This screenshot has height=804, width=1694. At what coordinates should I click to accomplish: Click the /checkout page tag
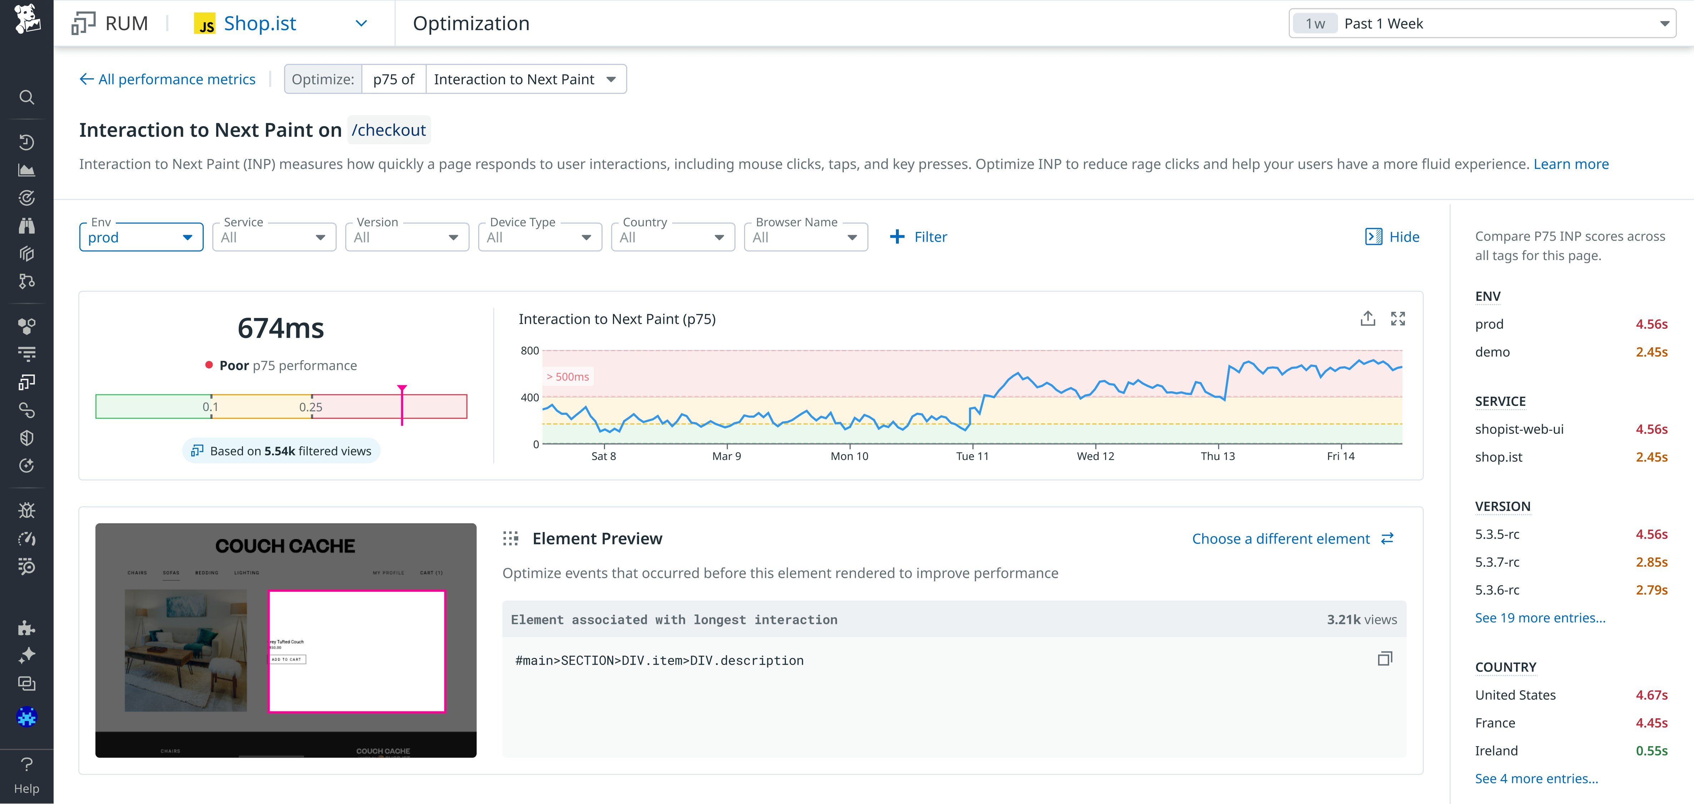click(388, 129)
